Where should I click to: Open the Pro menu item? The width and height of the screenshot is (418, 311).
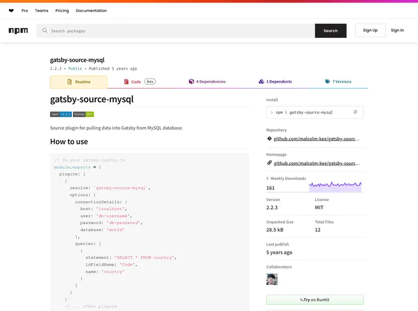click(x=25, y=11)
